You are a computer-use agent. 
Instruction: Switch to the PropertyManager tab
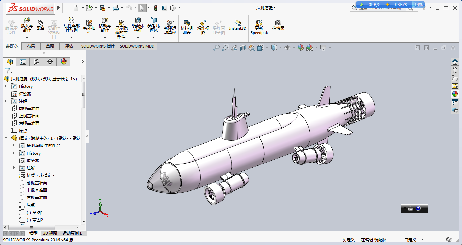(x=23, y=61)
